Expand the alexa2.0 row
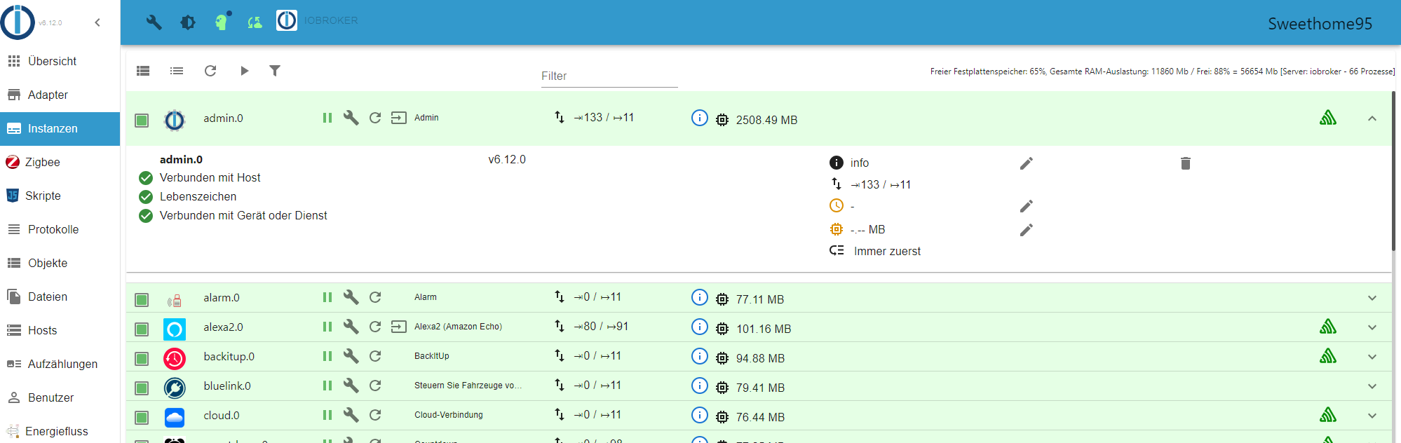Screen dimensions: 1401x443 [1372, 327]
